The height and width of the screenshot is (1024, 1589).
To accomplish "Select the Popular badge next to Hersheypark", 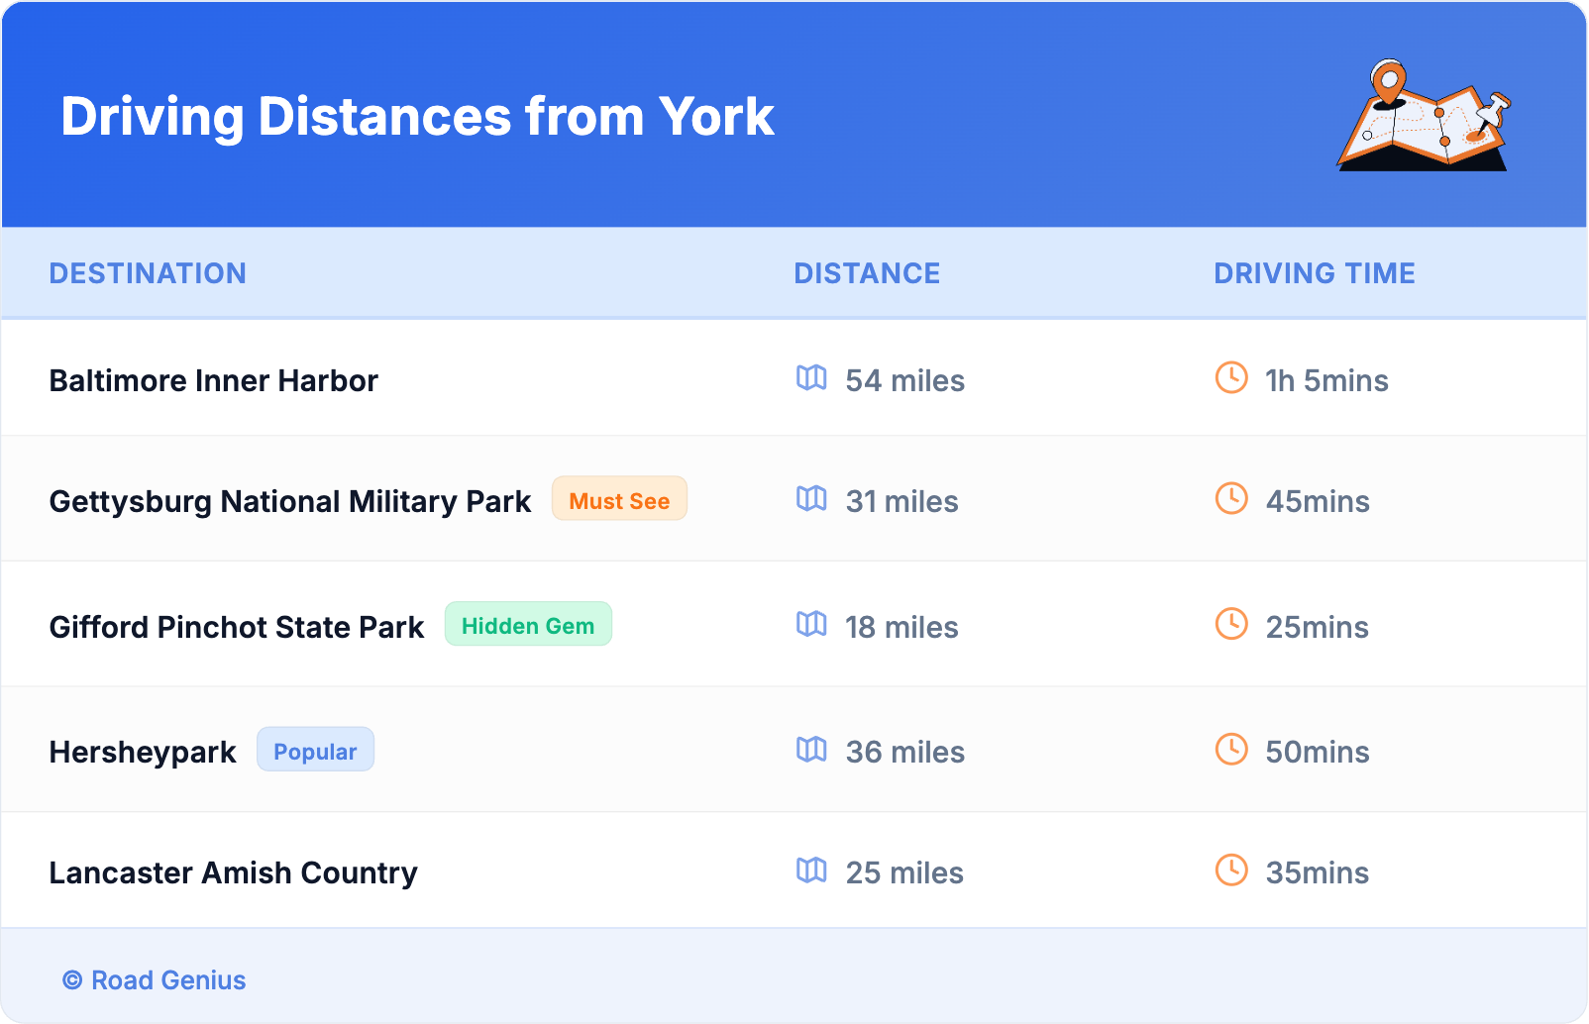I will 315,751.
